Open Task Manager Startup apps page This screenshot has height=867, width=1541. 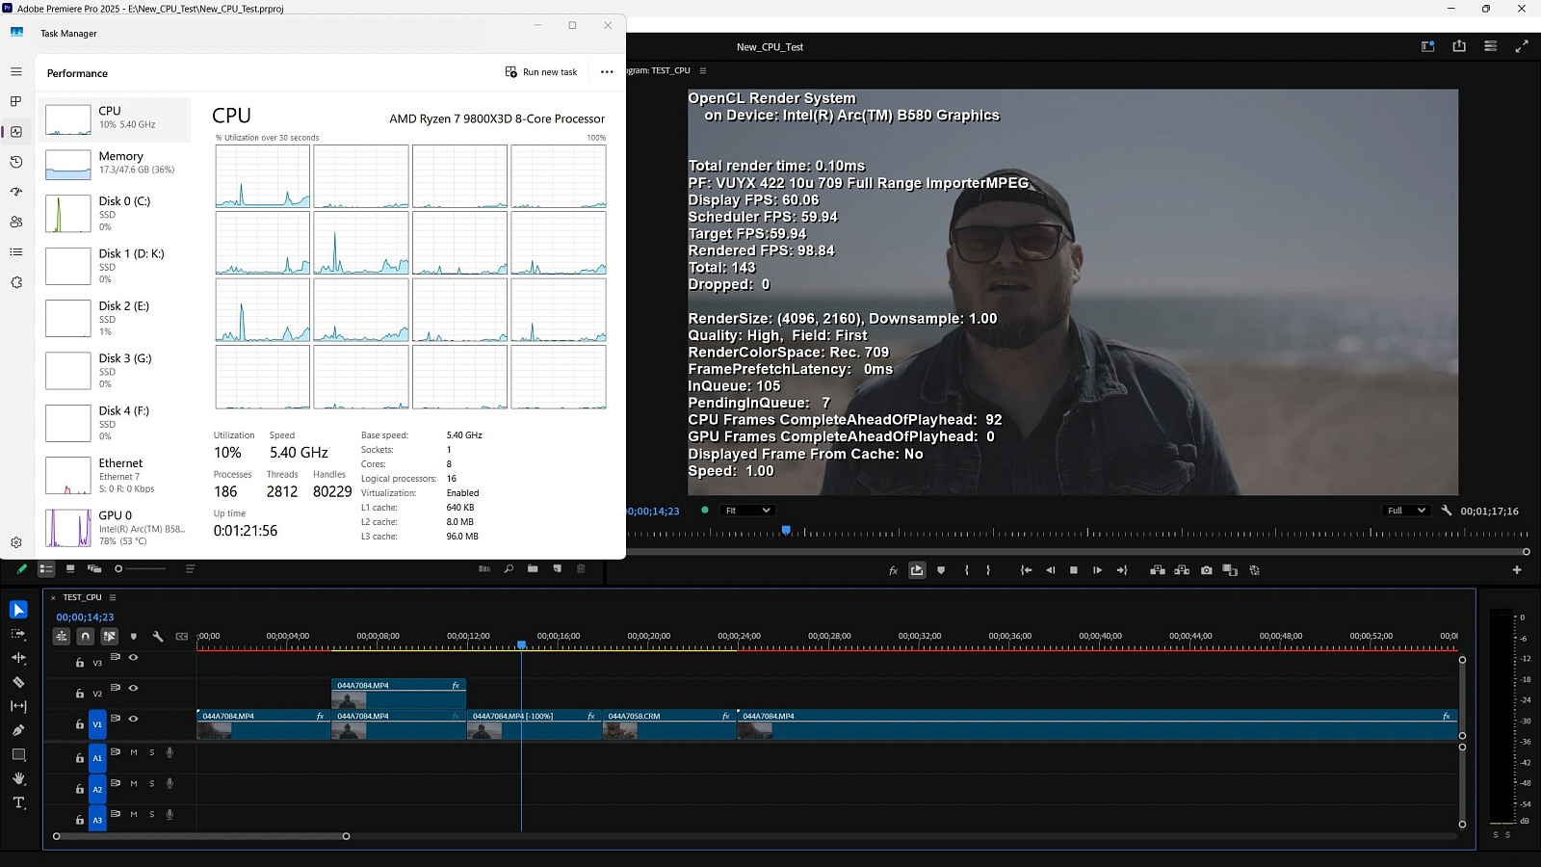(16, 192)
